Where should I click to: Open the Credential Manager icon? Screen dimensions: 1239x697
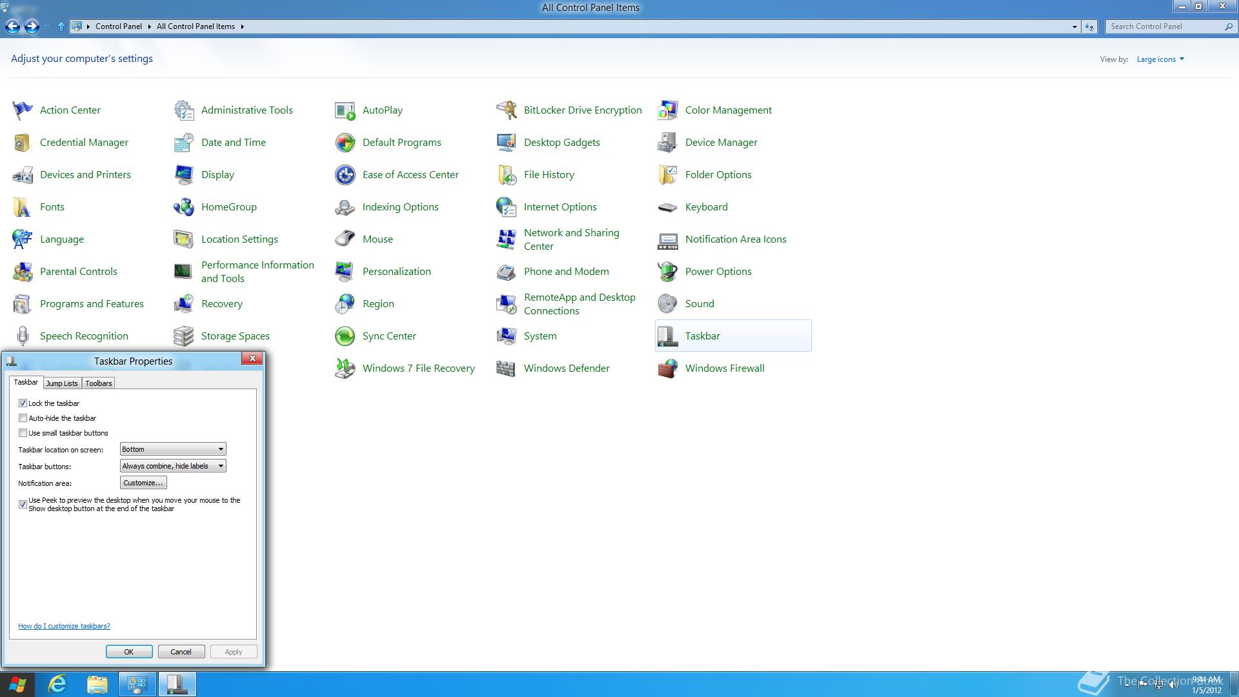click(x=23, y=143)
